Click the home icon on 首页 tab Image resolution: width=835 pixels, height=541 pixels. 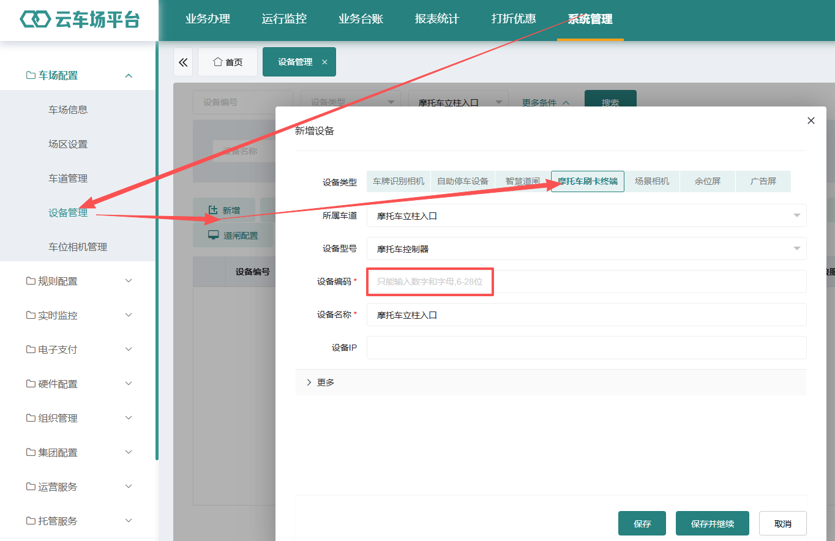pyautogui.click(x=217, y=62)
